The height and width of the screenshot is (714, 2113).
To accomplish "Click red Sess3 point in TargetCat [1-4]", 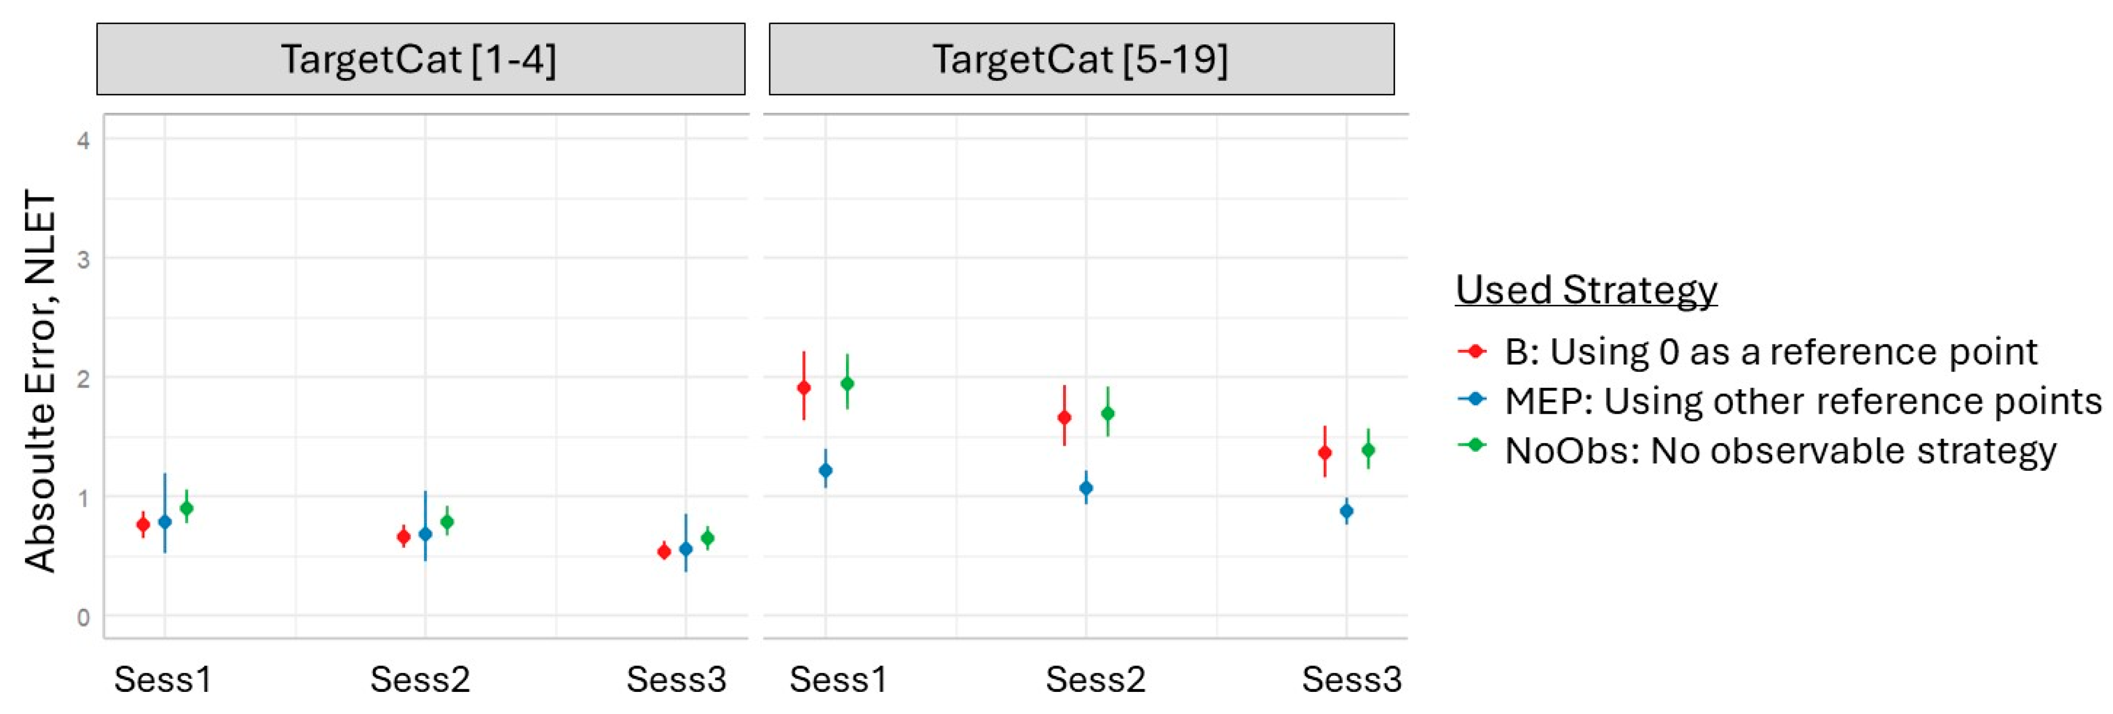I will (665, 552).
